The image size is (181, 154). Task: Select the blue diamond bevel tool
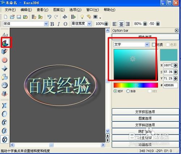5,68
